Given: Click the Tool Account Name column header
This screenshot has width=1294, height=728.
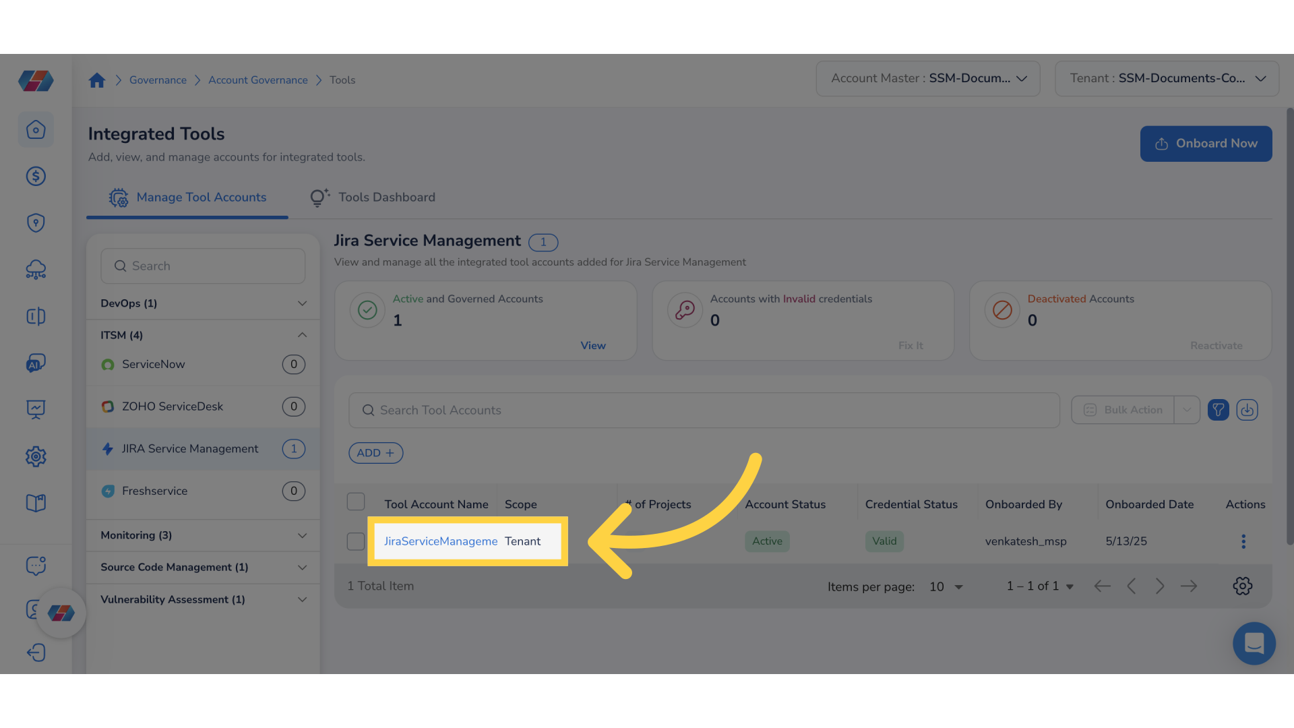Looking at the screenshot, I should pyautogui.click(x=436, y=504).
